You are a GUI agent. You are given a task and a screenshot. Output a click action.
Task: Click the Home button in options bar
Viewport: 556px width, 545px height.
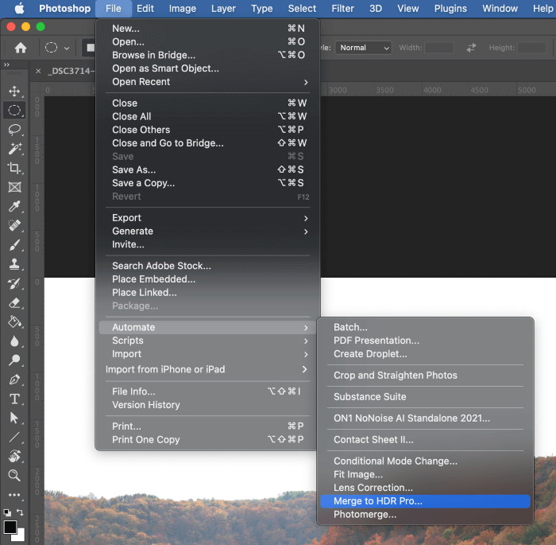click(21, 48)
